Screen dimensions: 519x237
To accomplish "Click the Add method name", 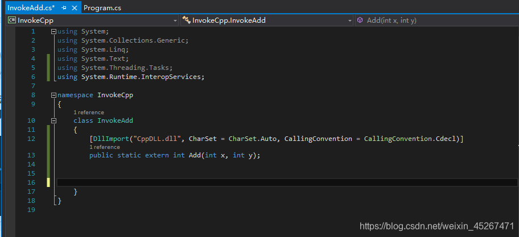I will coord(195,155).
